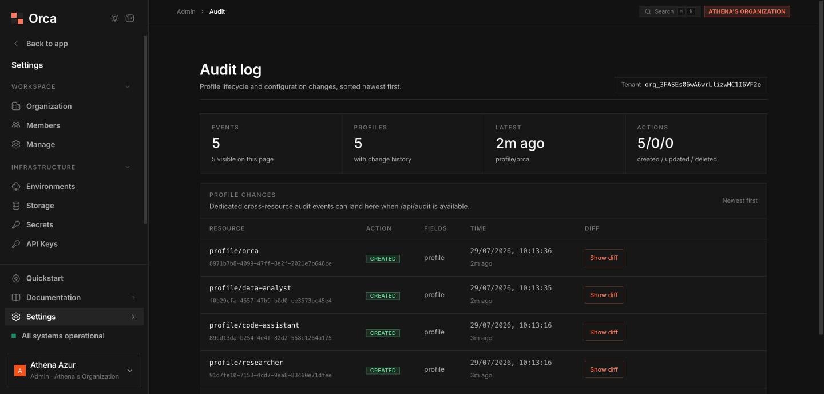Open the Athena Azur account dropdown
824x394 pixels.
[74, 371]
